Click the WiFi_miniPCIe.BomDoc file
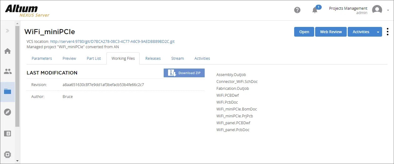The height and width of the screenshot is (164, 394). 237,109
